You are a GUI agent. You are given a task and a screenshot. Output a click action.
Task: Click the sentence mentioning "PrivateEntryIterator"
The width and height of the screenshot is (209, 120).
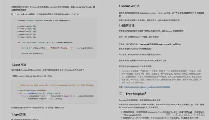(143, 61)
